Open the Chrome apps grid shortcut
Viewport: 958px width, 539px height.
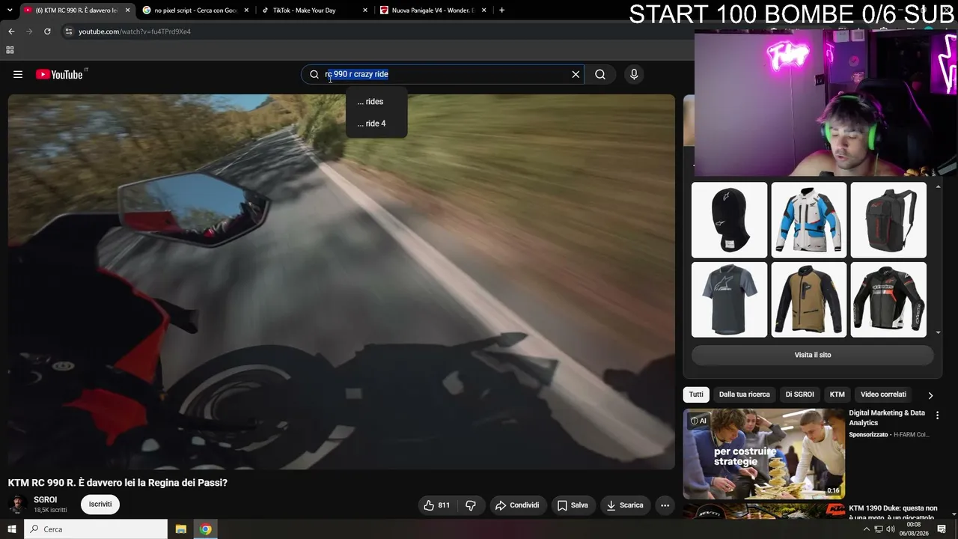[x=10, y=50]
